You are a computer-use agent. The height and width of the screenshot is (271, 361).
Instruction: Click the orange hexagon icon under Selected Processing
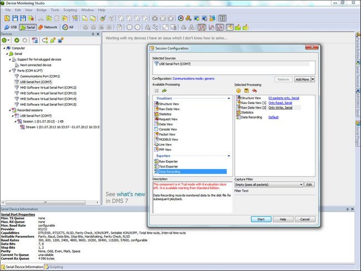pos(239,91)
